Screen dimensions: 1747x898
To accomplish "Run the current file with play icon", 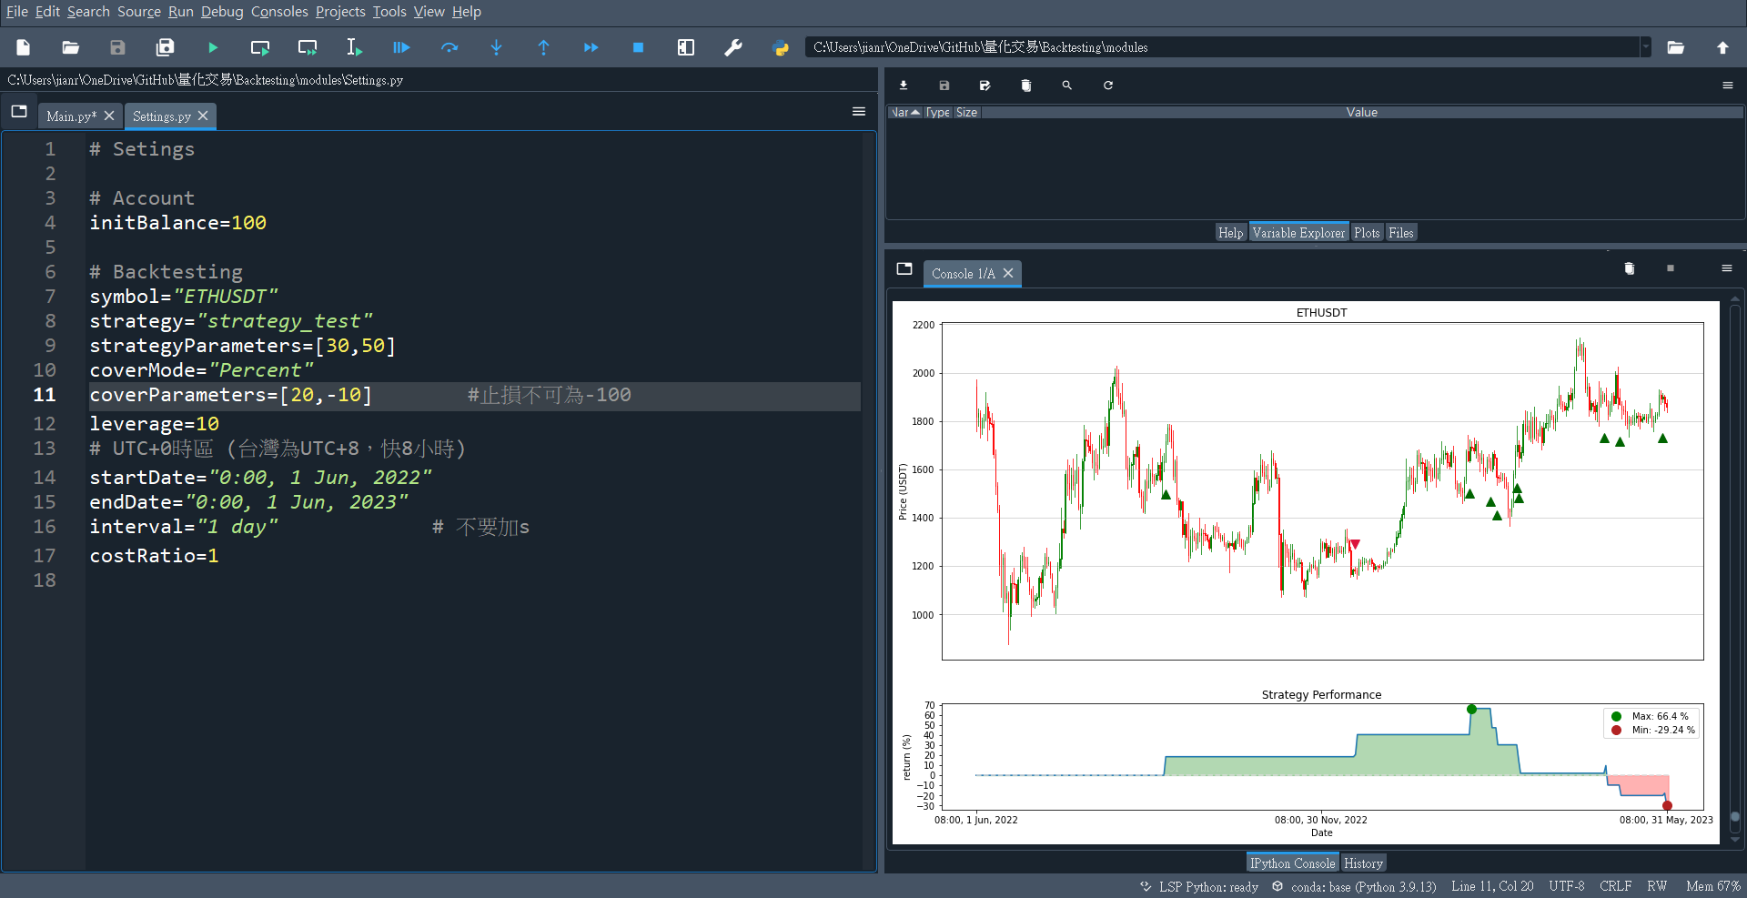I will [213, 47].
